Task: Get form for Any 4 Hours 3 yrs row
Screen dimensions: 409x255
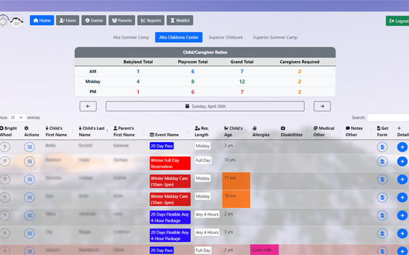Action: 382,233
